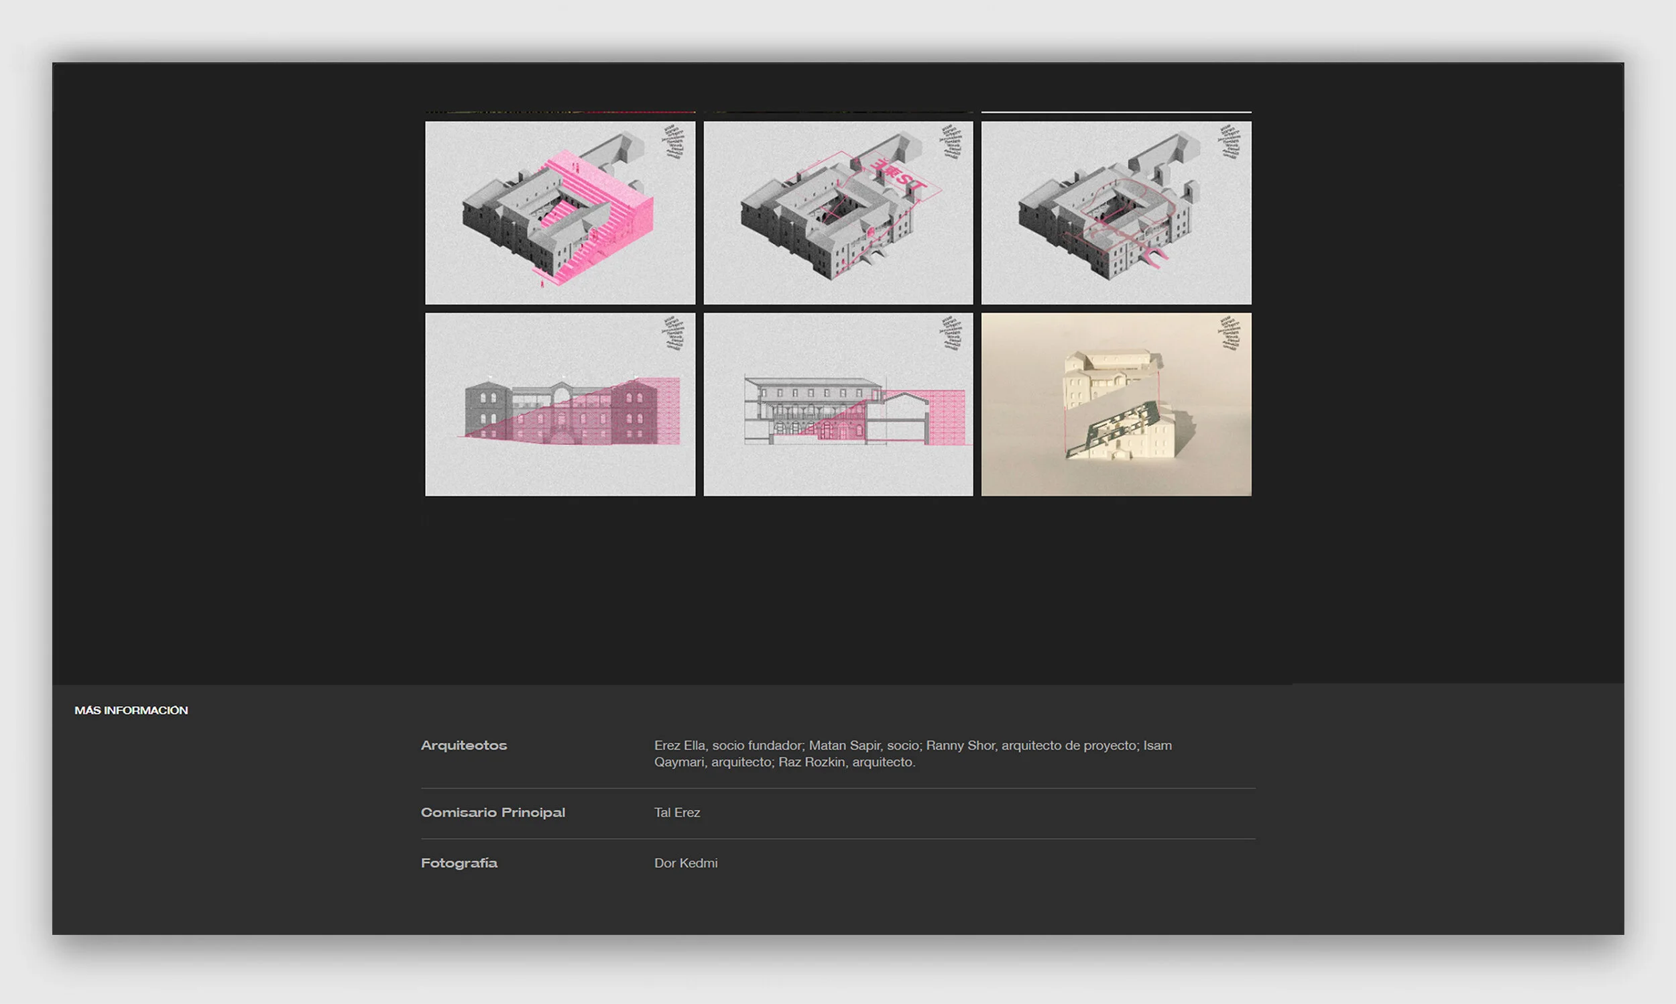The width and height of the screenshot is (1676, 1004).
Task: Open the front elevation with pink triangle thumbnail
Action: pos(560,404)
